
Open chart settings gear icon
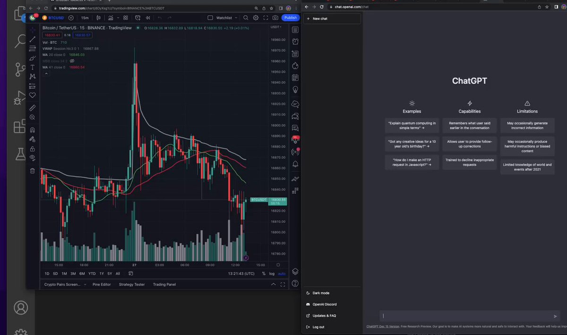pyautogui.click(x=256, y=17)
